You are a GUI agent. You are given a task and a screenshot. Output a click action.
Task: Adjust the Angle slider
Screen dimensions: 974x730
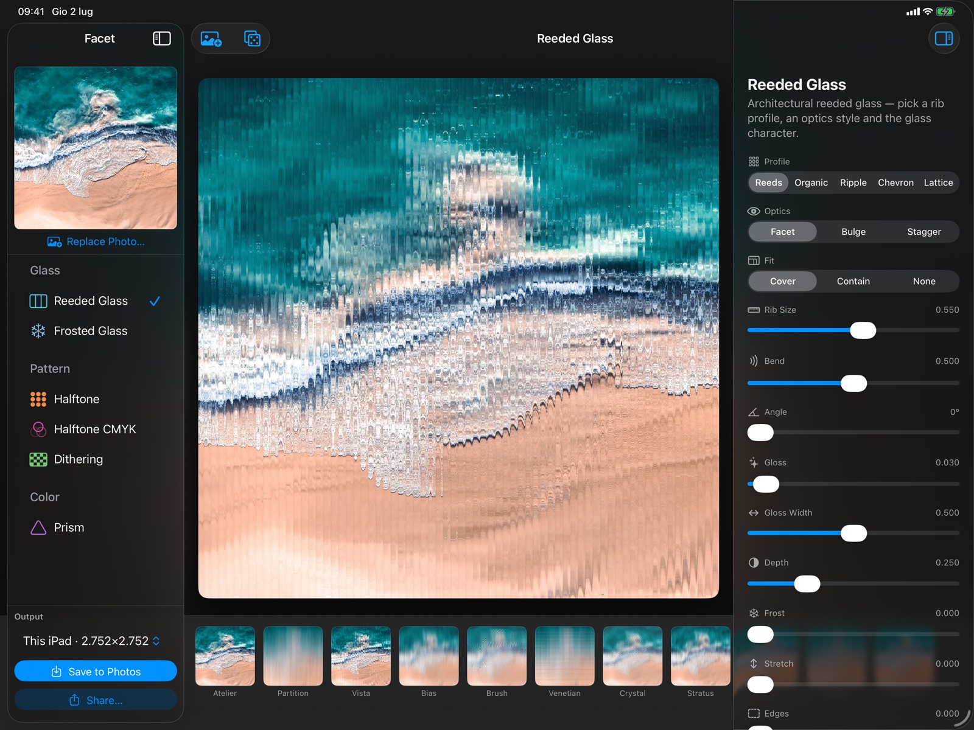853,433
